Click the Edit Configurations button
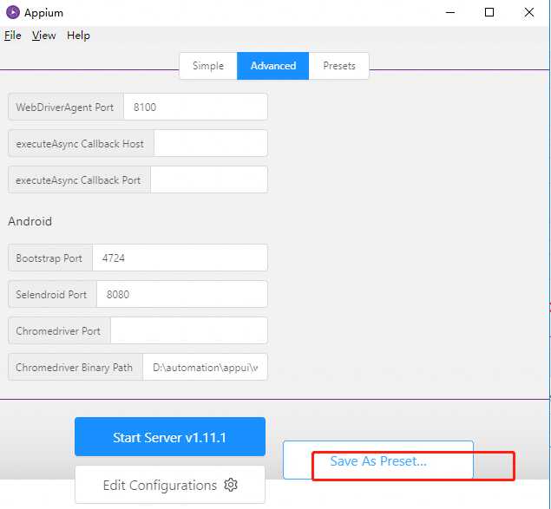The width and height of the screenshot is (551, 509). 170,485
